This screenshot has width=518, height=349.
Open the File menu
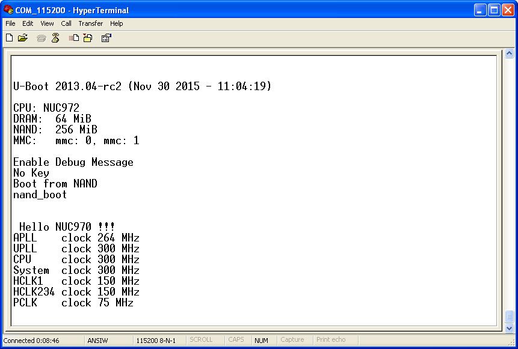pos(10,23)
